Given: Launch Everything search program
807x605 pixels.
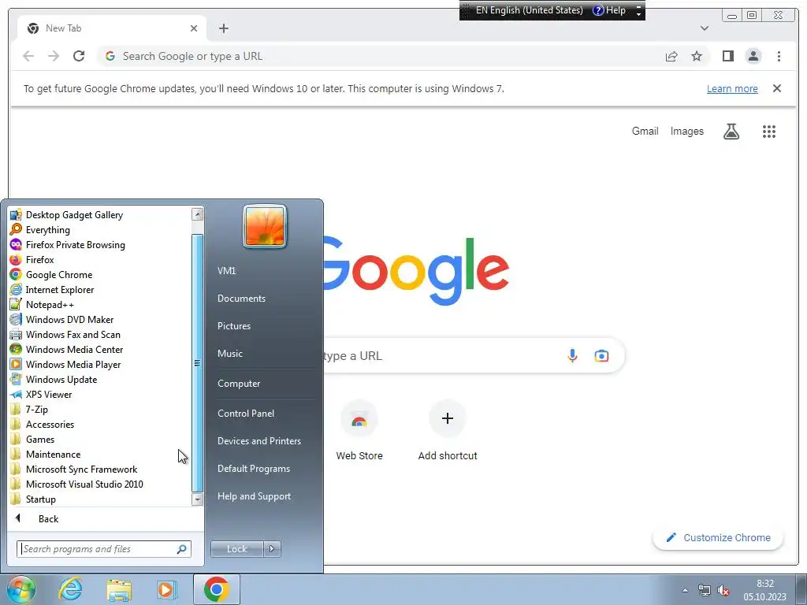Looking at the screenshot, I should pos(47,230).
